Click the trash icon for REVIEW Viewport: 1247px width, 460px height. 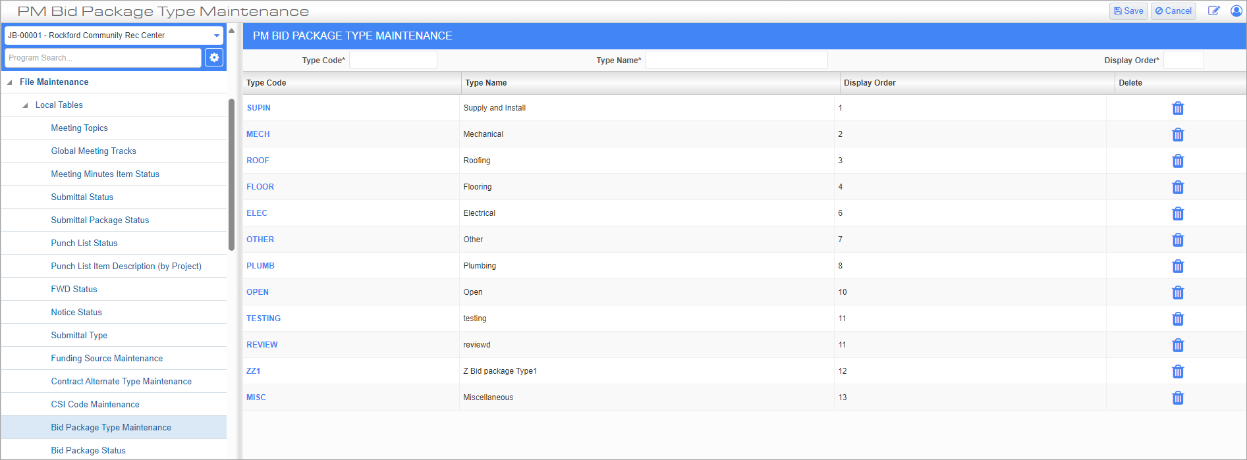(1178, 345)
